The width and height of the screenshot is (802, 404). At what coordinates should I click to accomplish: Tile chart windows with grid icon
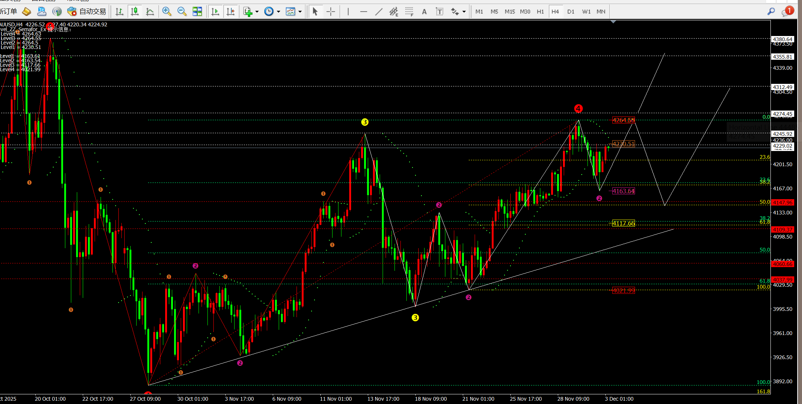click(x=197, y=12)
